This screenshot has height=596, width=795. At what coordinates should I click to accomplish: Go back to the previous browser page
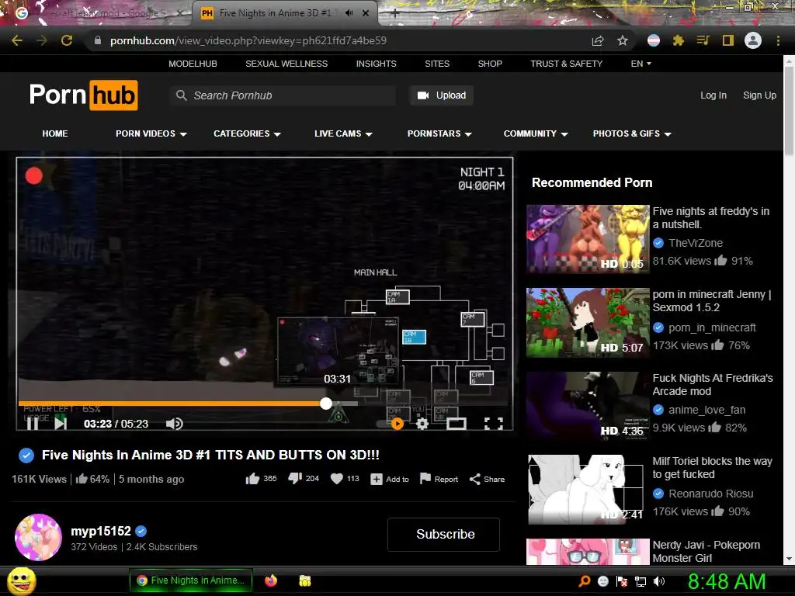pyautogui.click(x=17, y=40)
